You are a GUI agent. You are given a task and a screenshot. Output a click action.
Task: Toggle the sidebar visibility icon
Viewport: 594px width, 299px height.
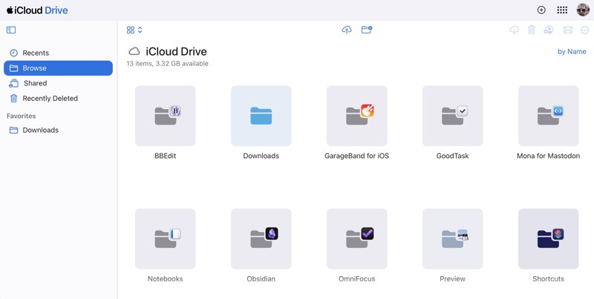click(x=11, y=30)
